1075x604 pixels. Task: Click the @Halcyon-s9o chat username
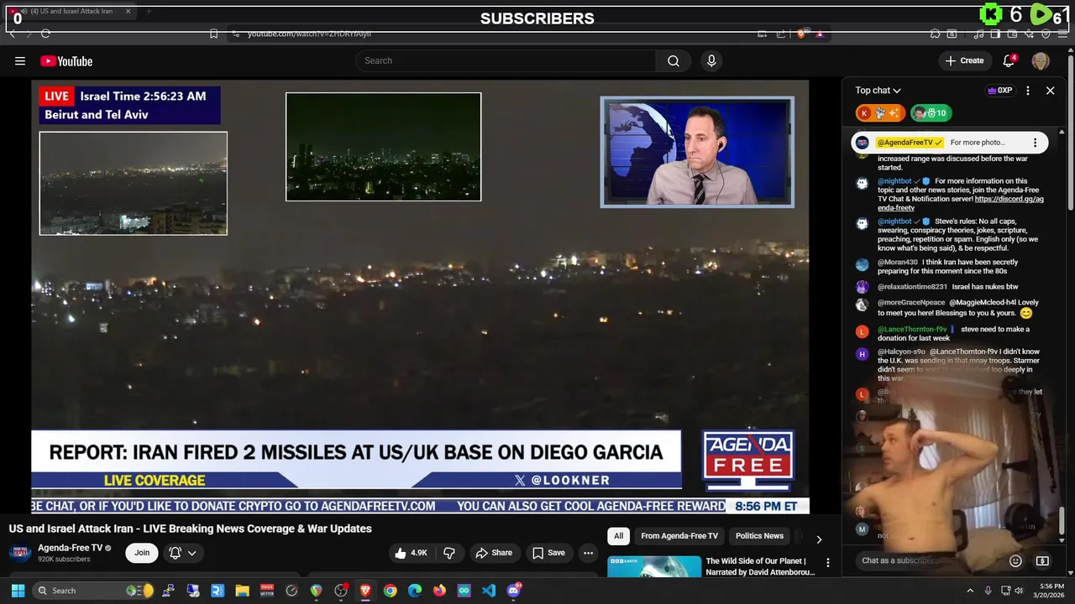901,351
